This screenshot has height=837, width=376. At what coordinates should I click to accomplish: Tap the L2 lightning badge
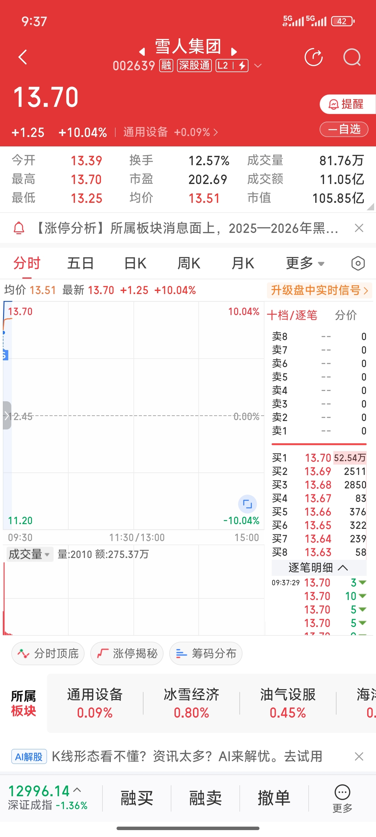[x=232, y=66]
